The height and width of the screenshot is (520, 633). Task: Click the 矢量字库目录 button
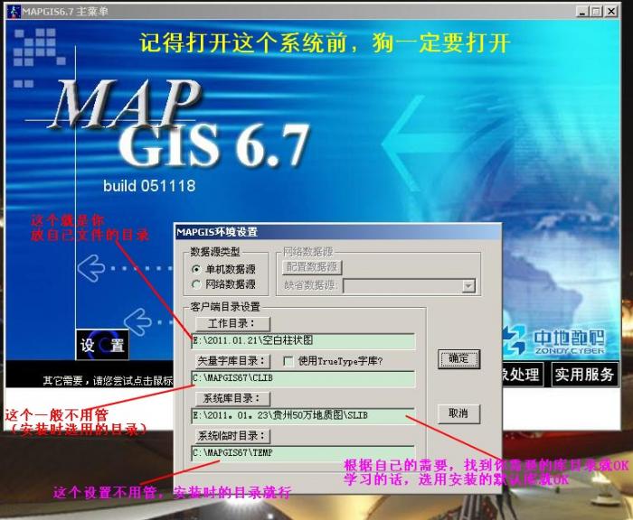(x=232, y=361)
